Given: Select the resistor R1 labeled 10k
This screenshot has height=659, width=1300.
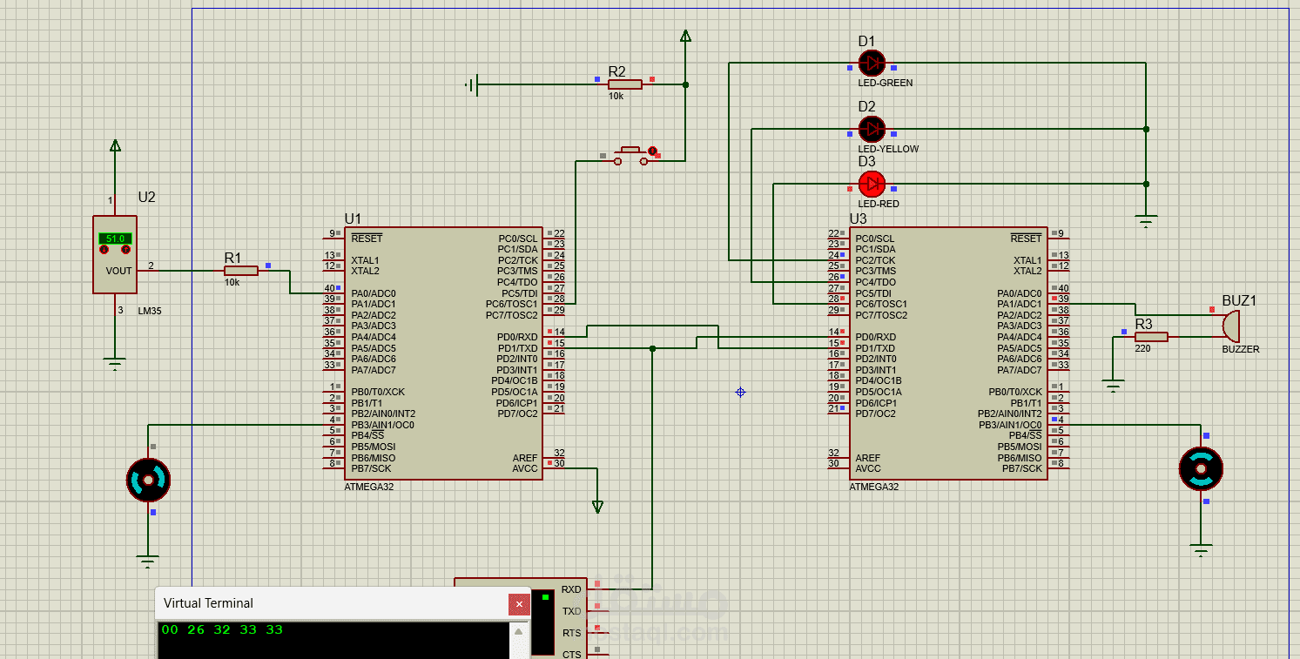Looking at the screenshot, I should pyautogui.click(x=240, y=271).
